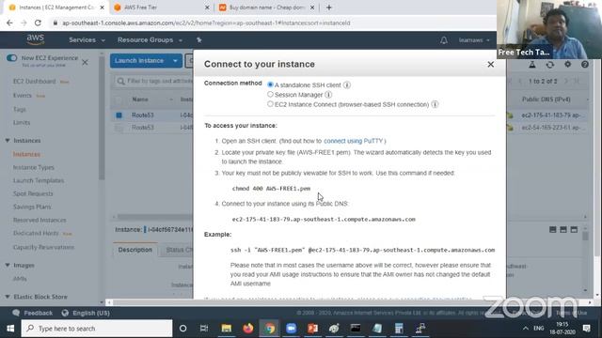Close the Connect to your instance dialog

[490, 65]
